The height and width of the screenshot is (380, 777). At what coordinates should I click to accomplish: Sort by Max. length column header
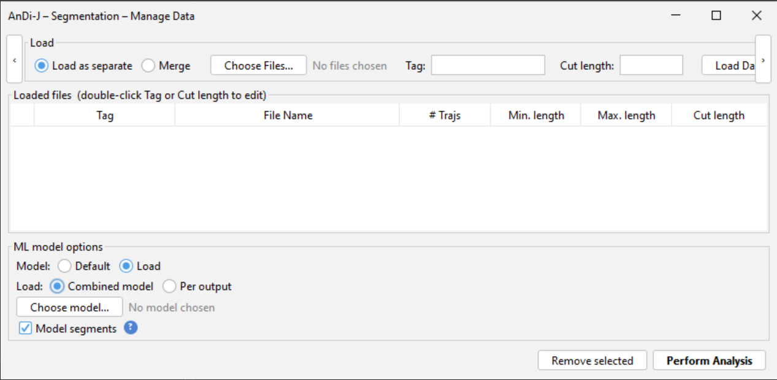click(x=626, y=115)
